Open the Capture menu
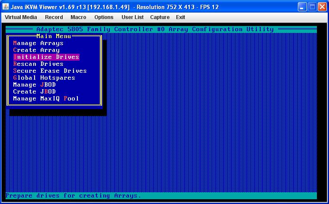The height and width of the screenshot is (204, 329). pos(160,17)
